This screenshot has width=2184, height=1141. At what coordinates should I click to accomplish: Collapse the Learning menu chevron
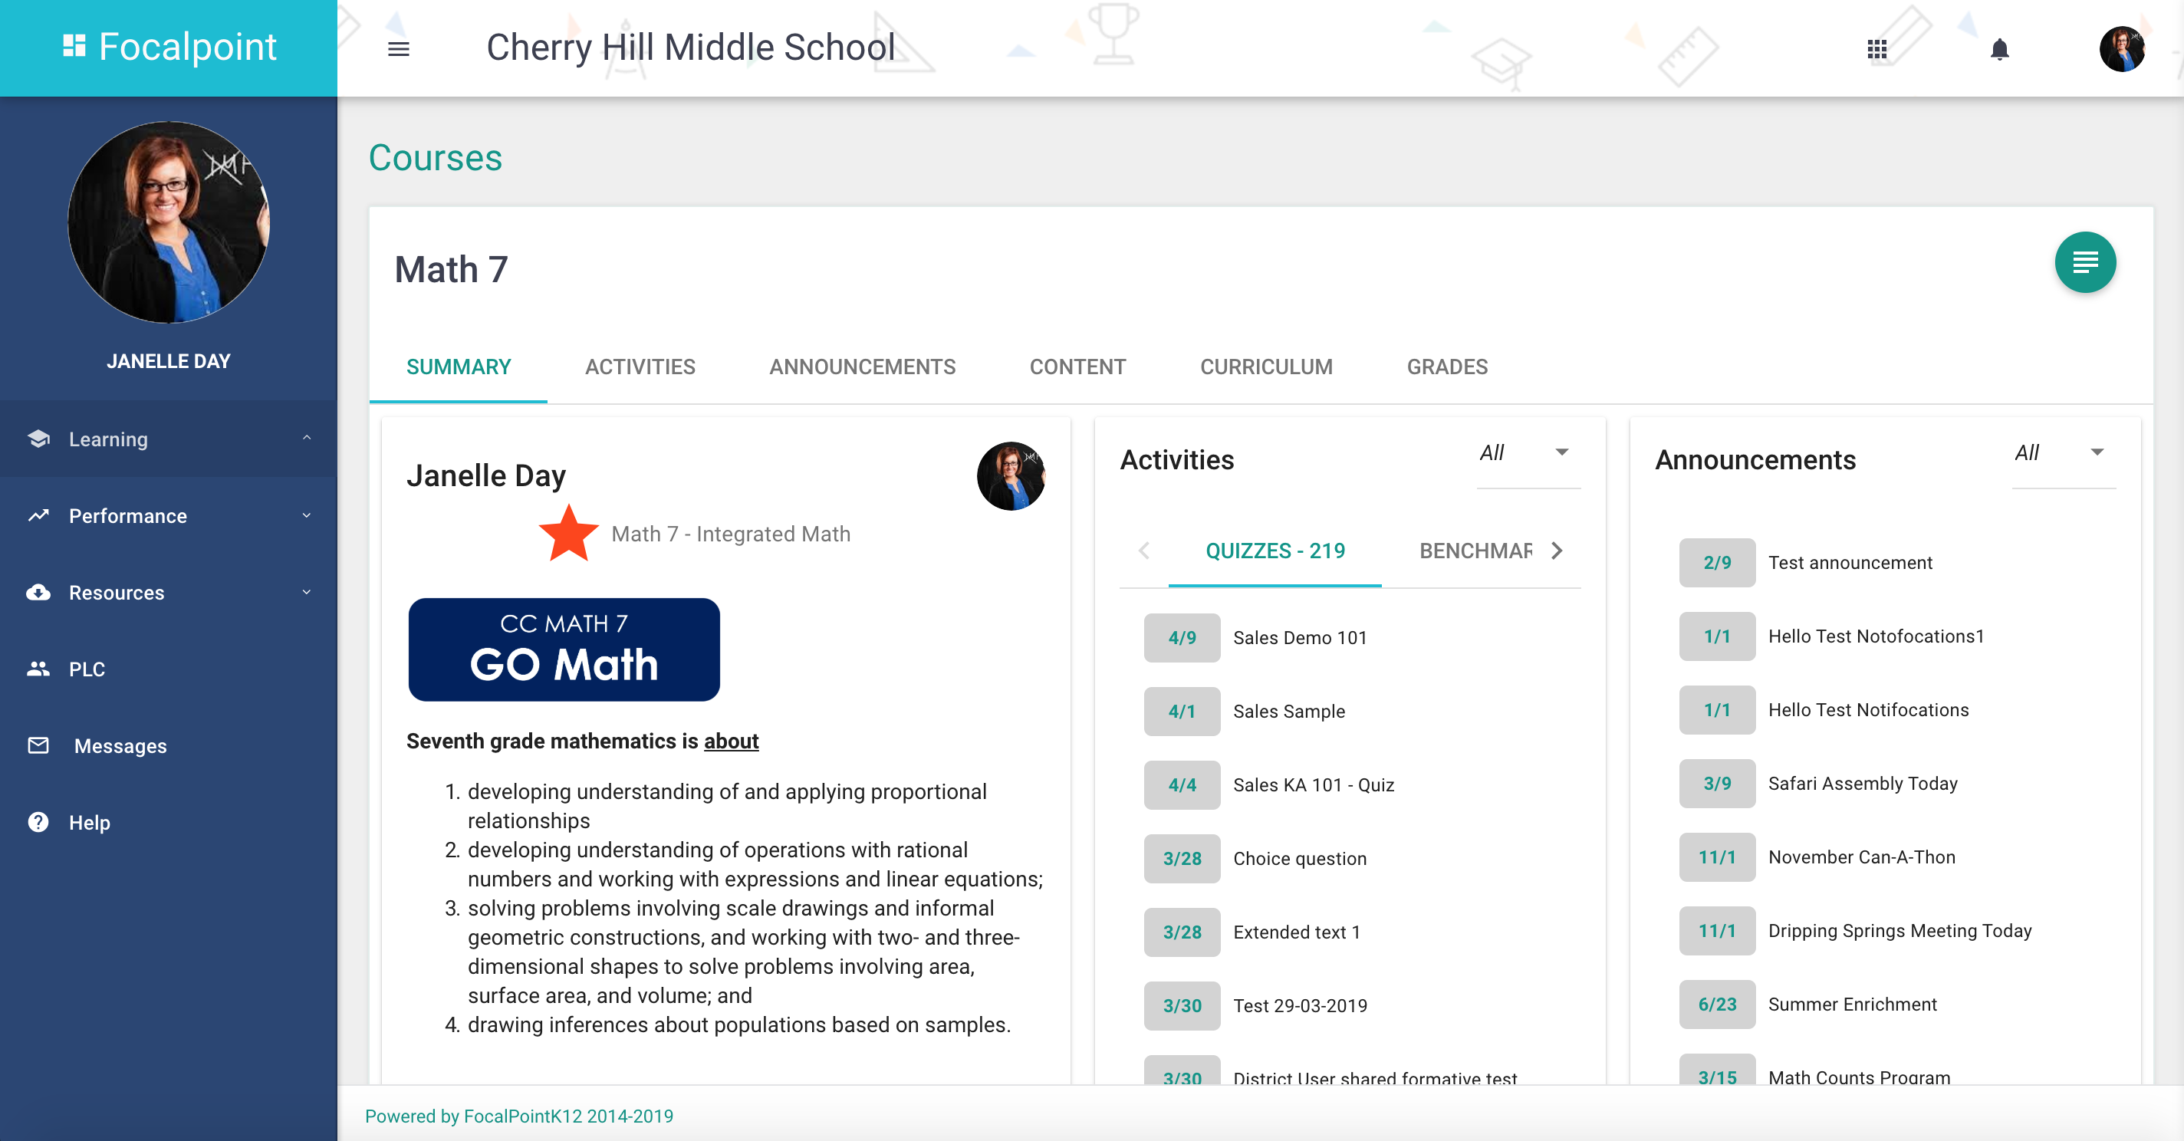(x=307, y=439)
